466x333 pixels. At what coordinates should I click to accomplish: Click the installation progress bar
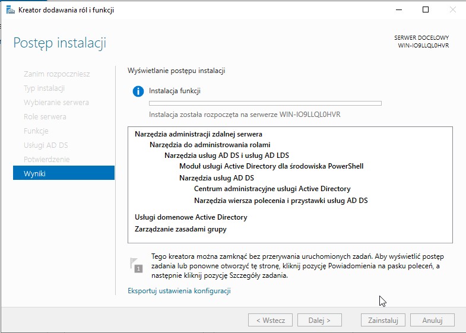[x=265, y=103]
